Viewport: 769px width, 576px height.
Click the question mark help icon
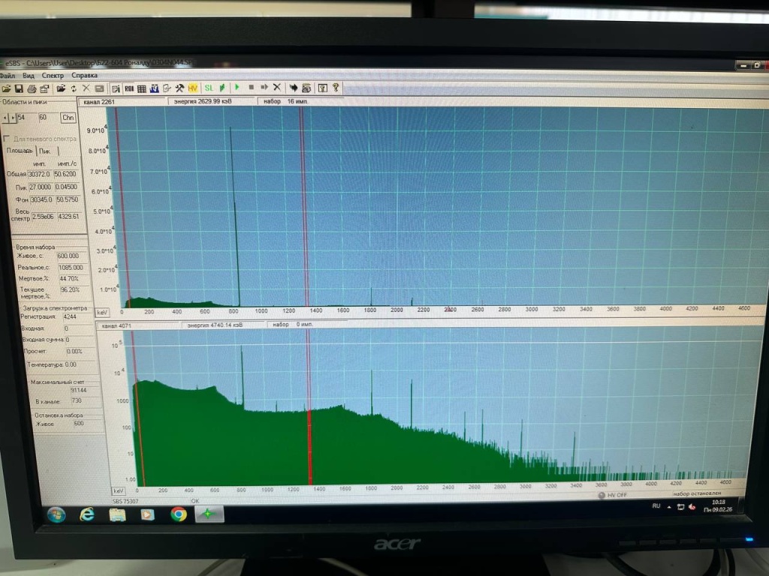(x=336, y=88)
